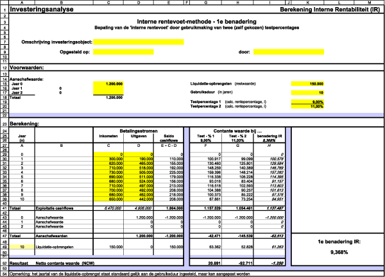The image size is (385, 277).
Task: Select the Gebruiksduur input cell showing 10
Action: tap(307, 92)
